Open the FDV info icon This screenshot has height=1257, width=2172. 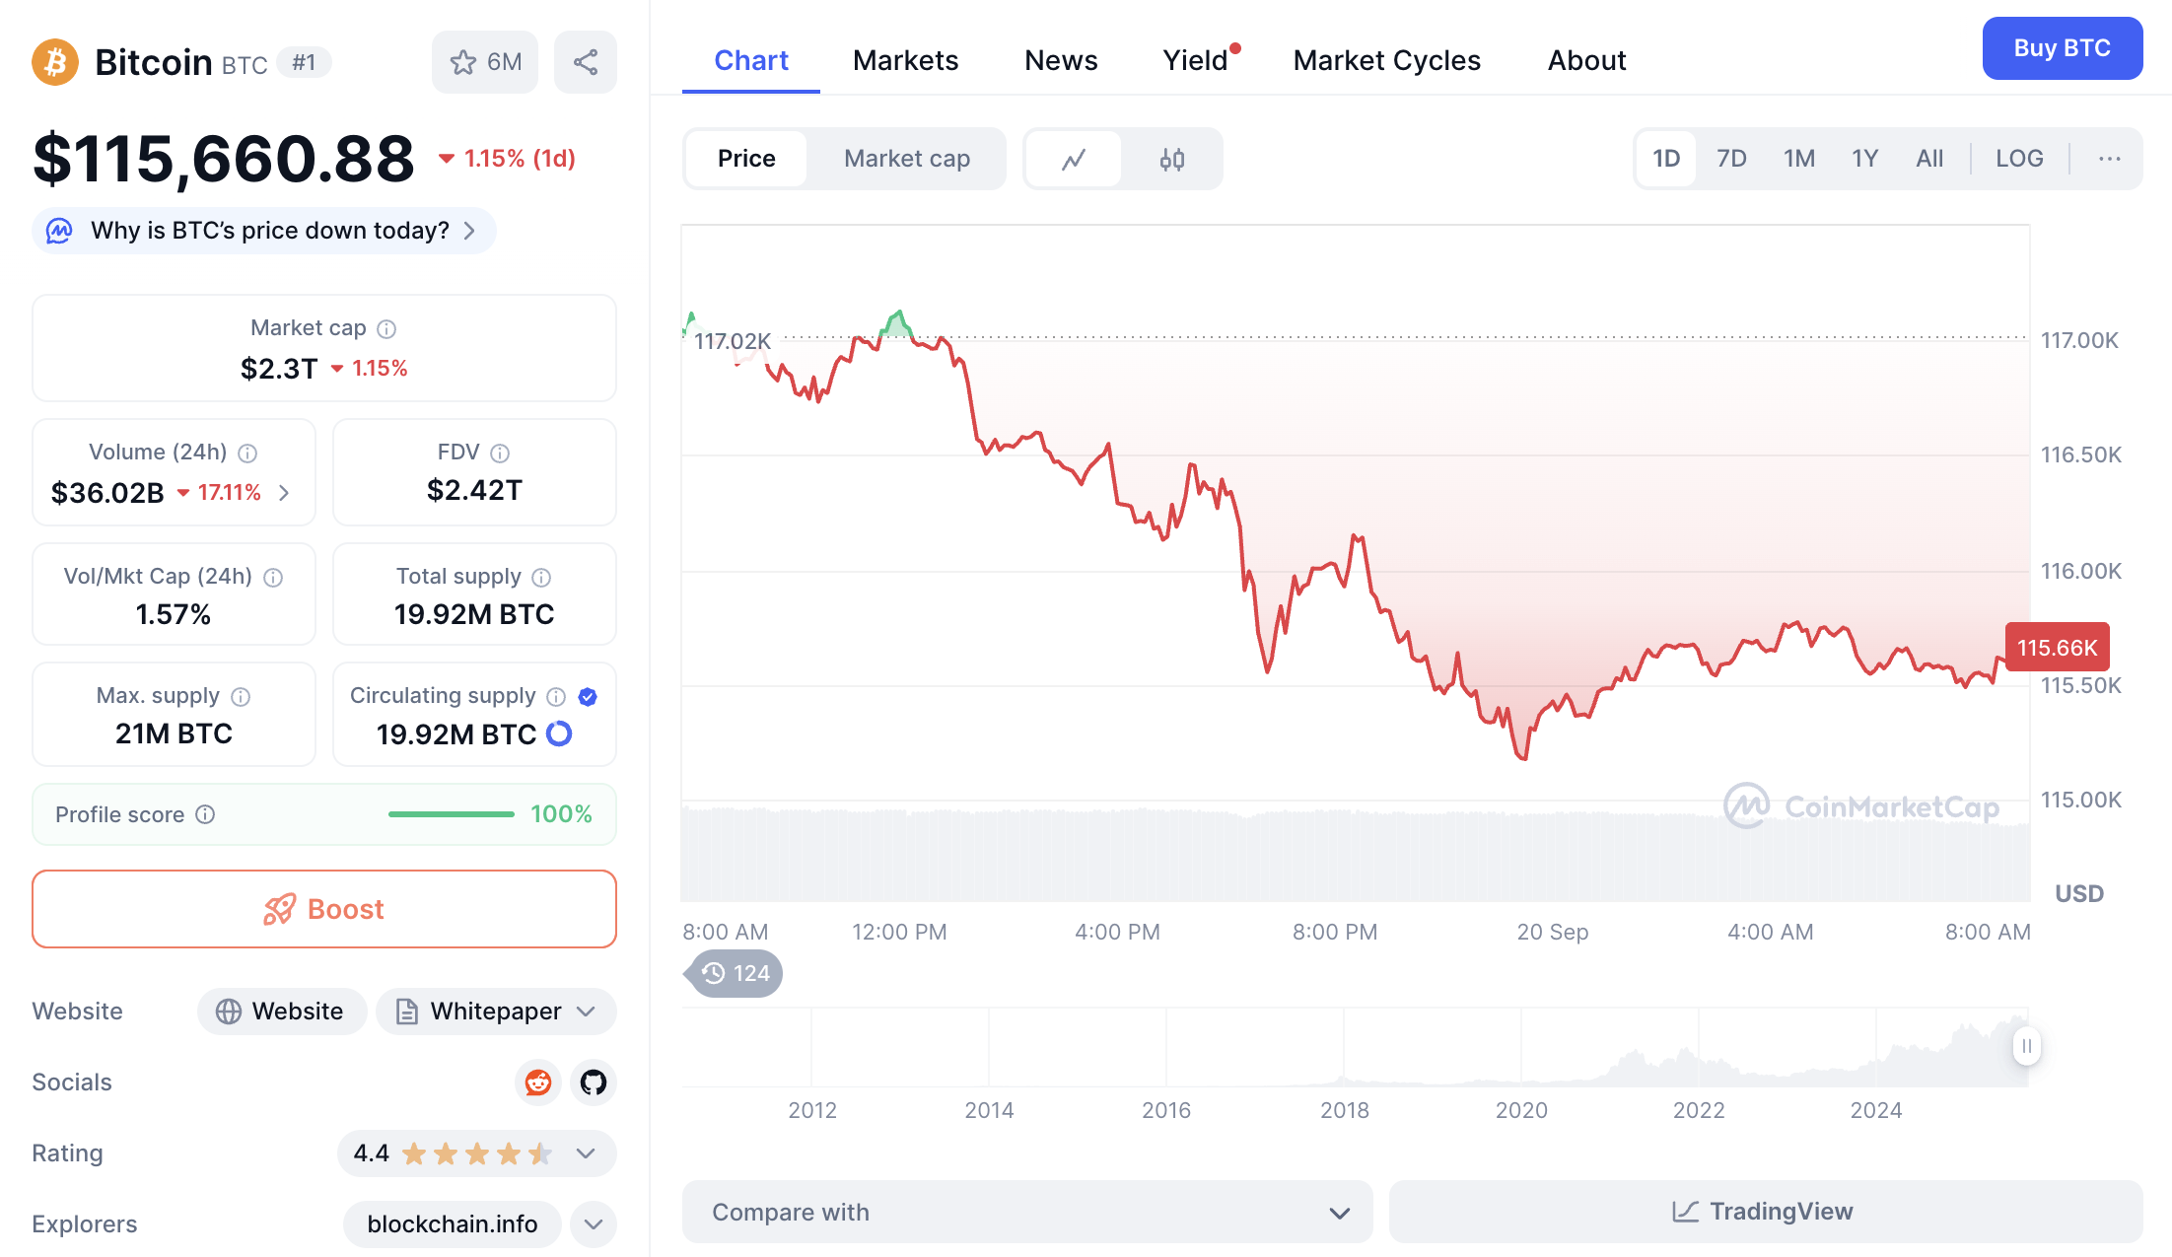pyautogui.click(x=500, y=453)
